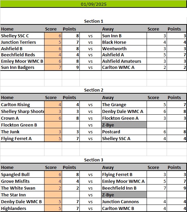Select the grey Z-Bye cell in Section 3
The height and width of the screenshot is (212, 187).
point(124,195)
